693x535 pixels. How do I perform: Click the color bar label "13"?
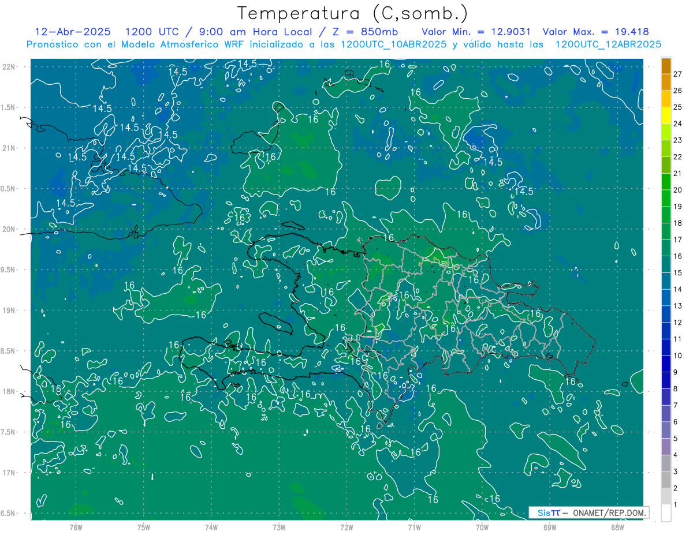coord(679,306)
